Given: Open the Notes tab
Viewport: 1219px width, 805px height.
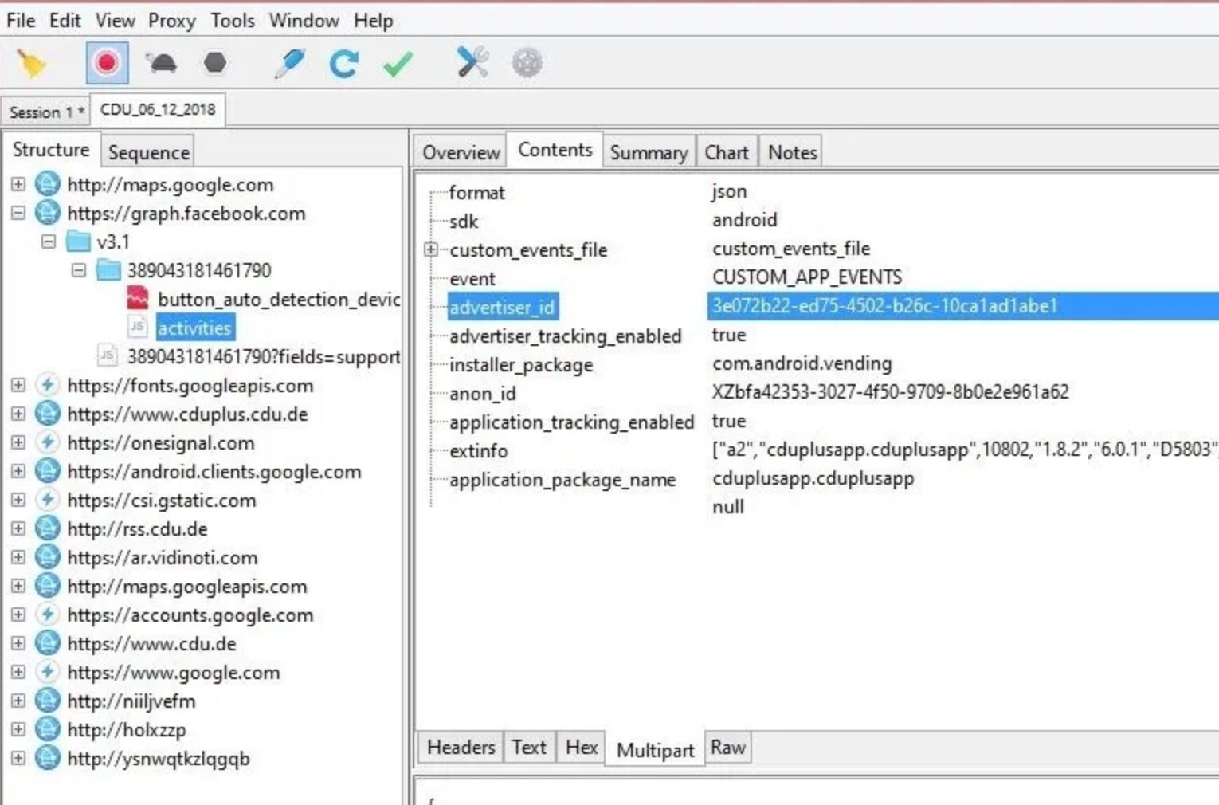Looking at the screenshot, I should coord(792,152).
